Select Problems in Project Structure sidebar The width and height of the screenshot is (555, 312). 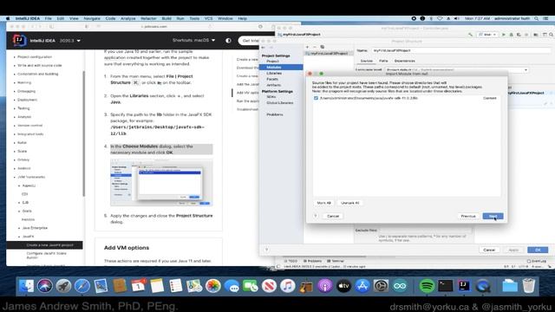275,114
